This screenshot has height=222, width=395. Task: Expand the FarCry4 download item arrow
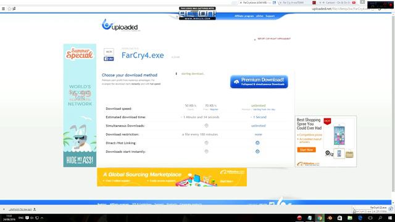[x=354, y=209]
